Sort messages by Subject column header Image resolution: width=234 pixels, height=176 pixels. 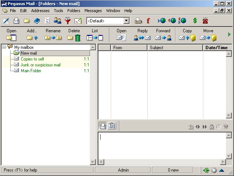click(x=175, y=48)
